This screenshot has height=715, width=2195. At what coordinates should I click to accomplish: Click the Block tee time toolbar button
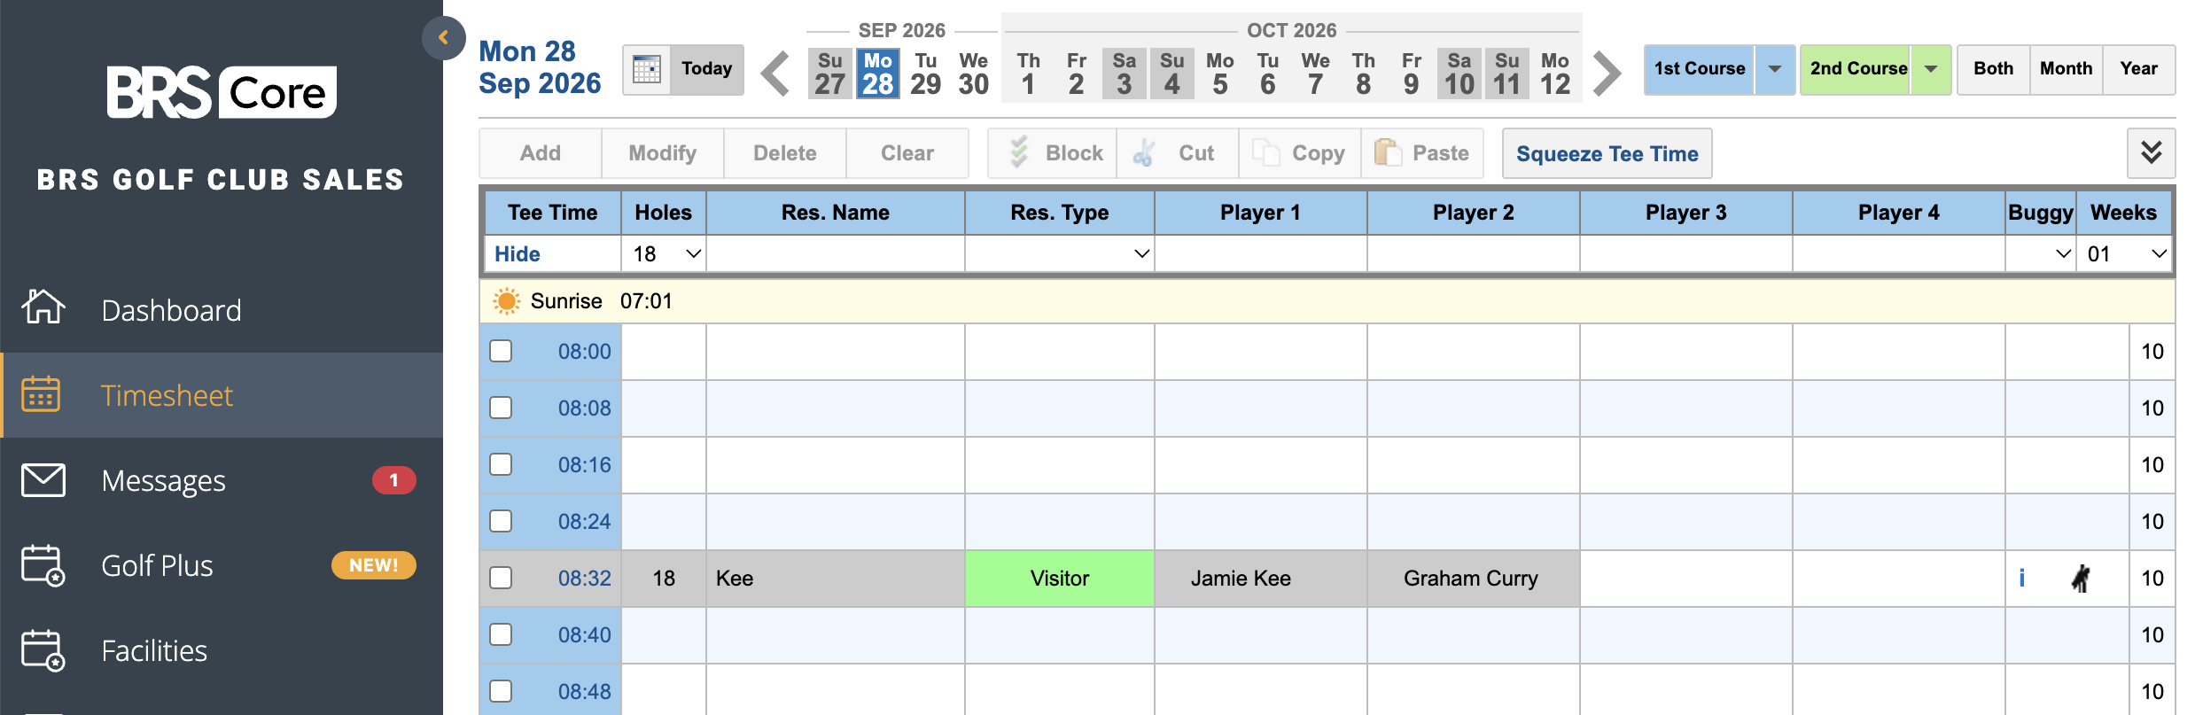(x=1053, y=153)
